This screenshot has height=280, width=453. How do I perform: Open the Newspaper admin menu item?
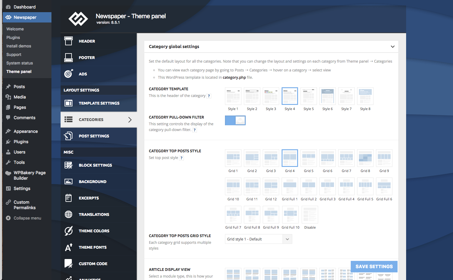point(27,17)
